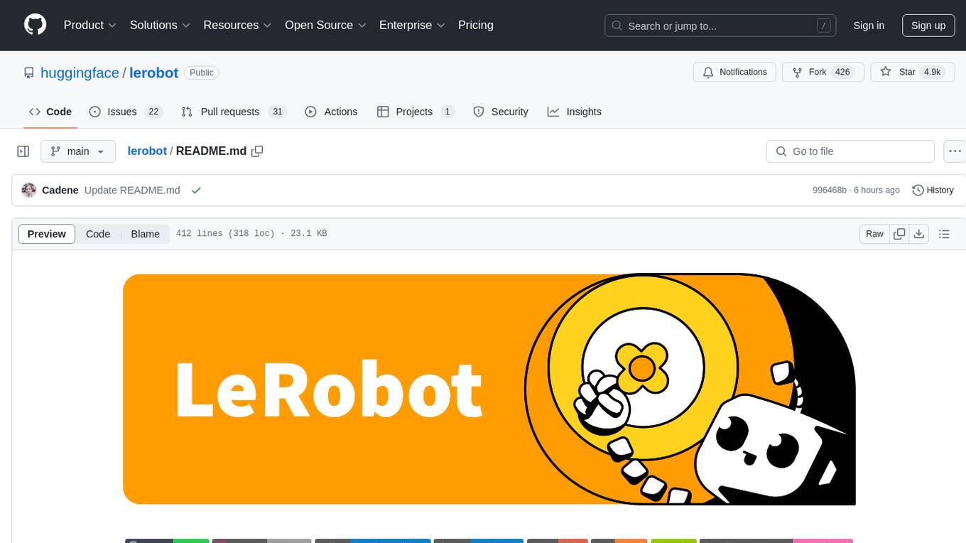Copy the README.md file path

pos(257,151)
